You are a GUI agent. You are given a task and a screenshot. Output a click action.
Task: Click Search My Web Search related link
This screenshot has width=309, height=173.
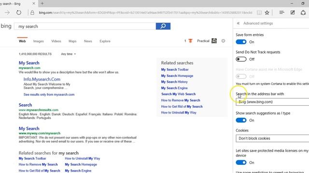tap(178, 94)
